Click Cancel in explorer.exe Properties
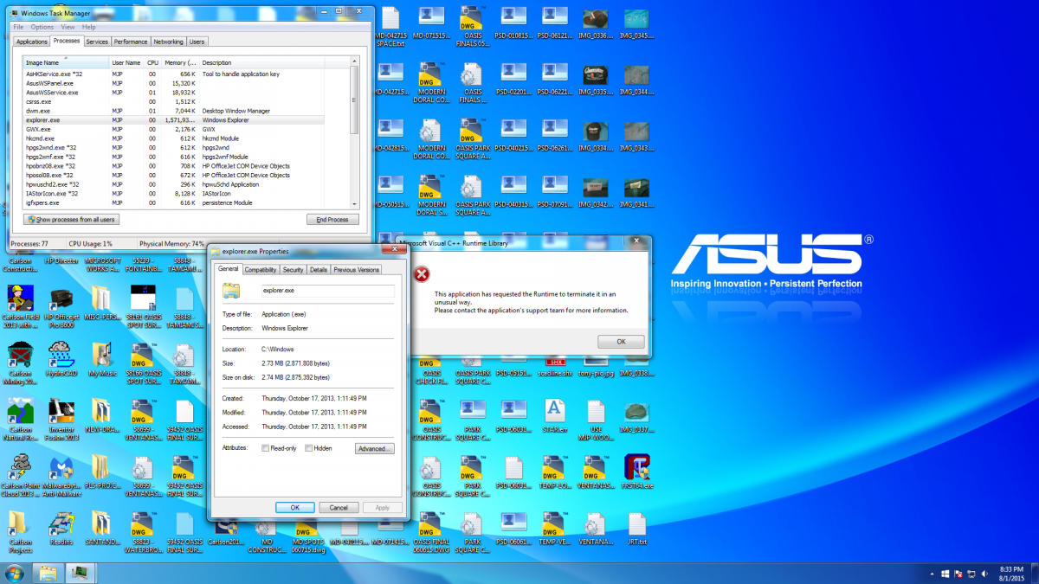Screen dimensions: 1039x584 (339, 508)
